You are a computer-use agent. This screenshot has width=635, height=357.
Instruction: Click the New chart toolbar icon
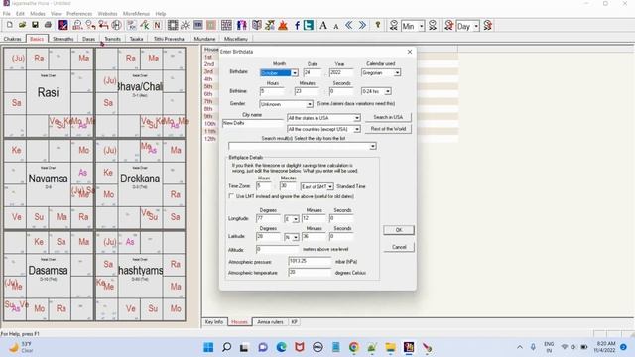(x=9, y=25)
